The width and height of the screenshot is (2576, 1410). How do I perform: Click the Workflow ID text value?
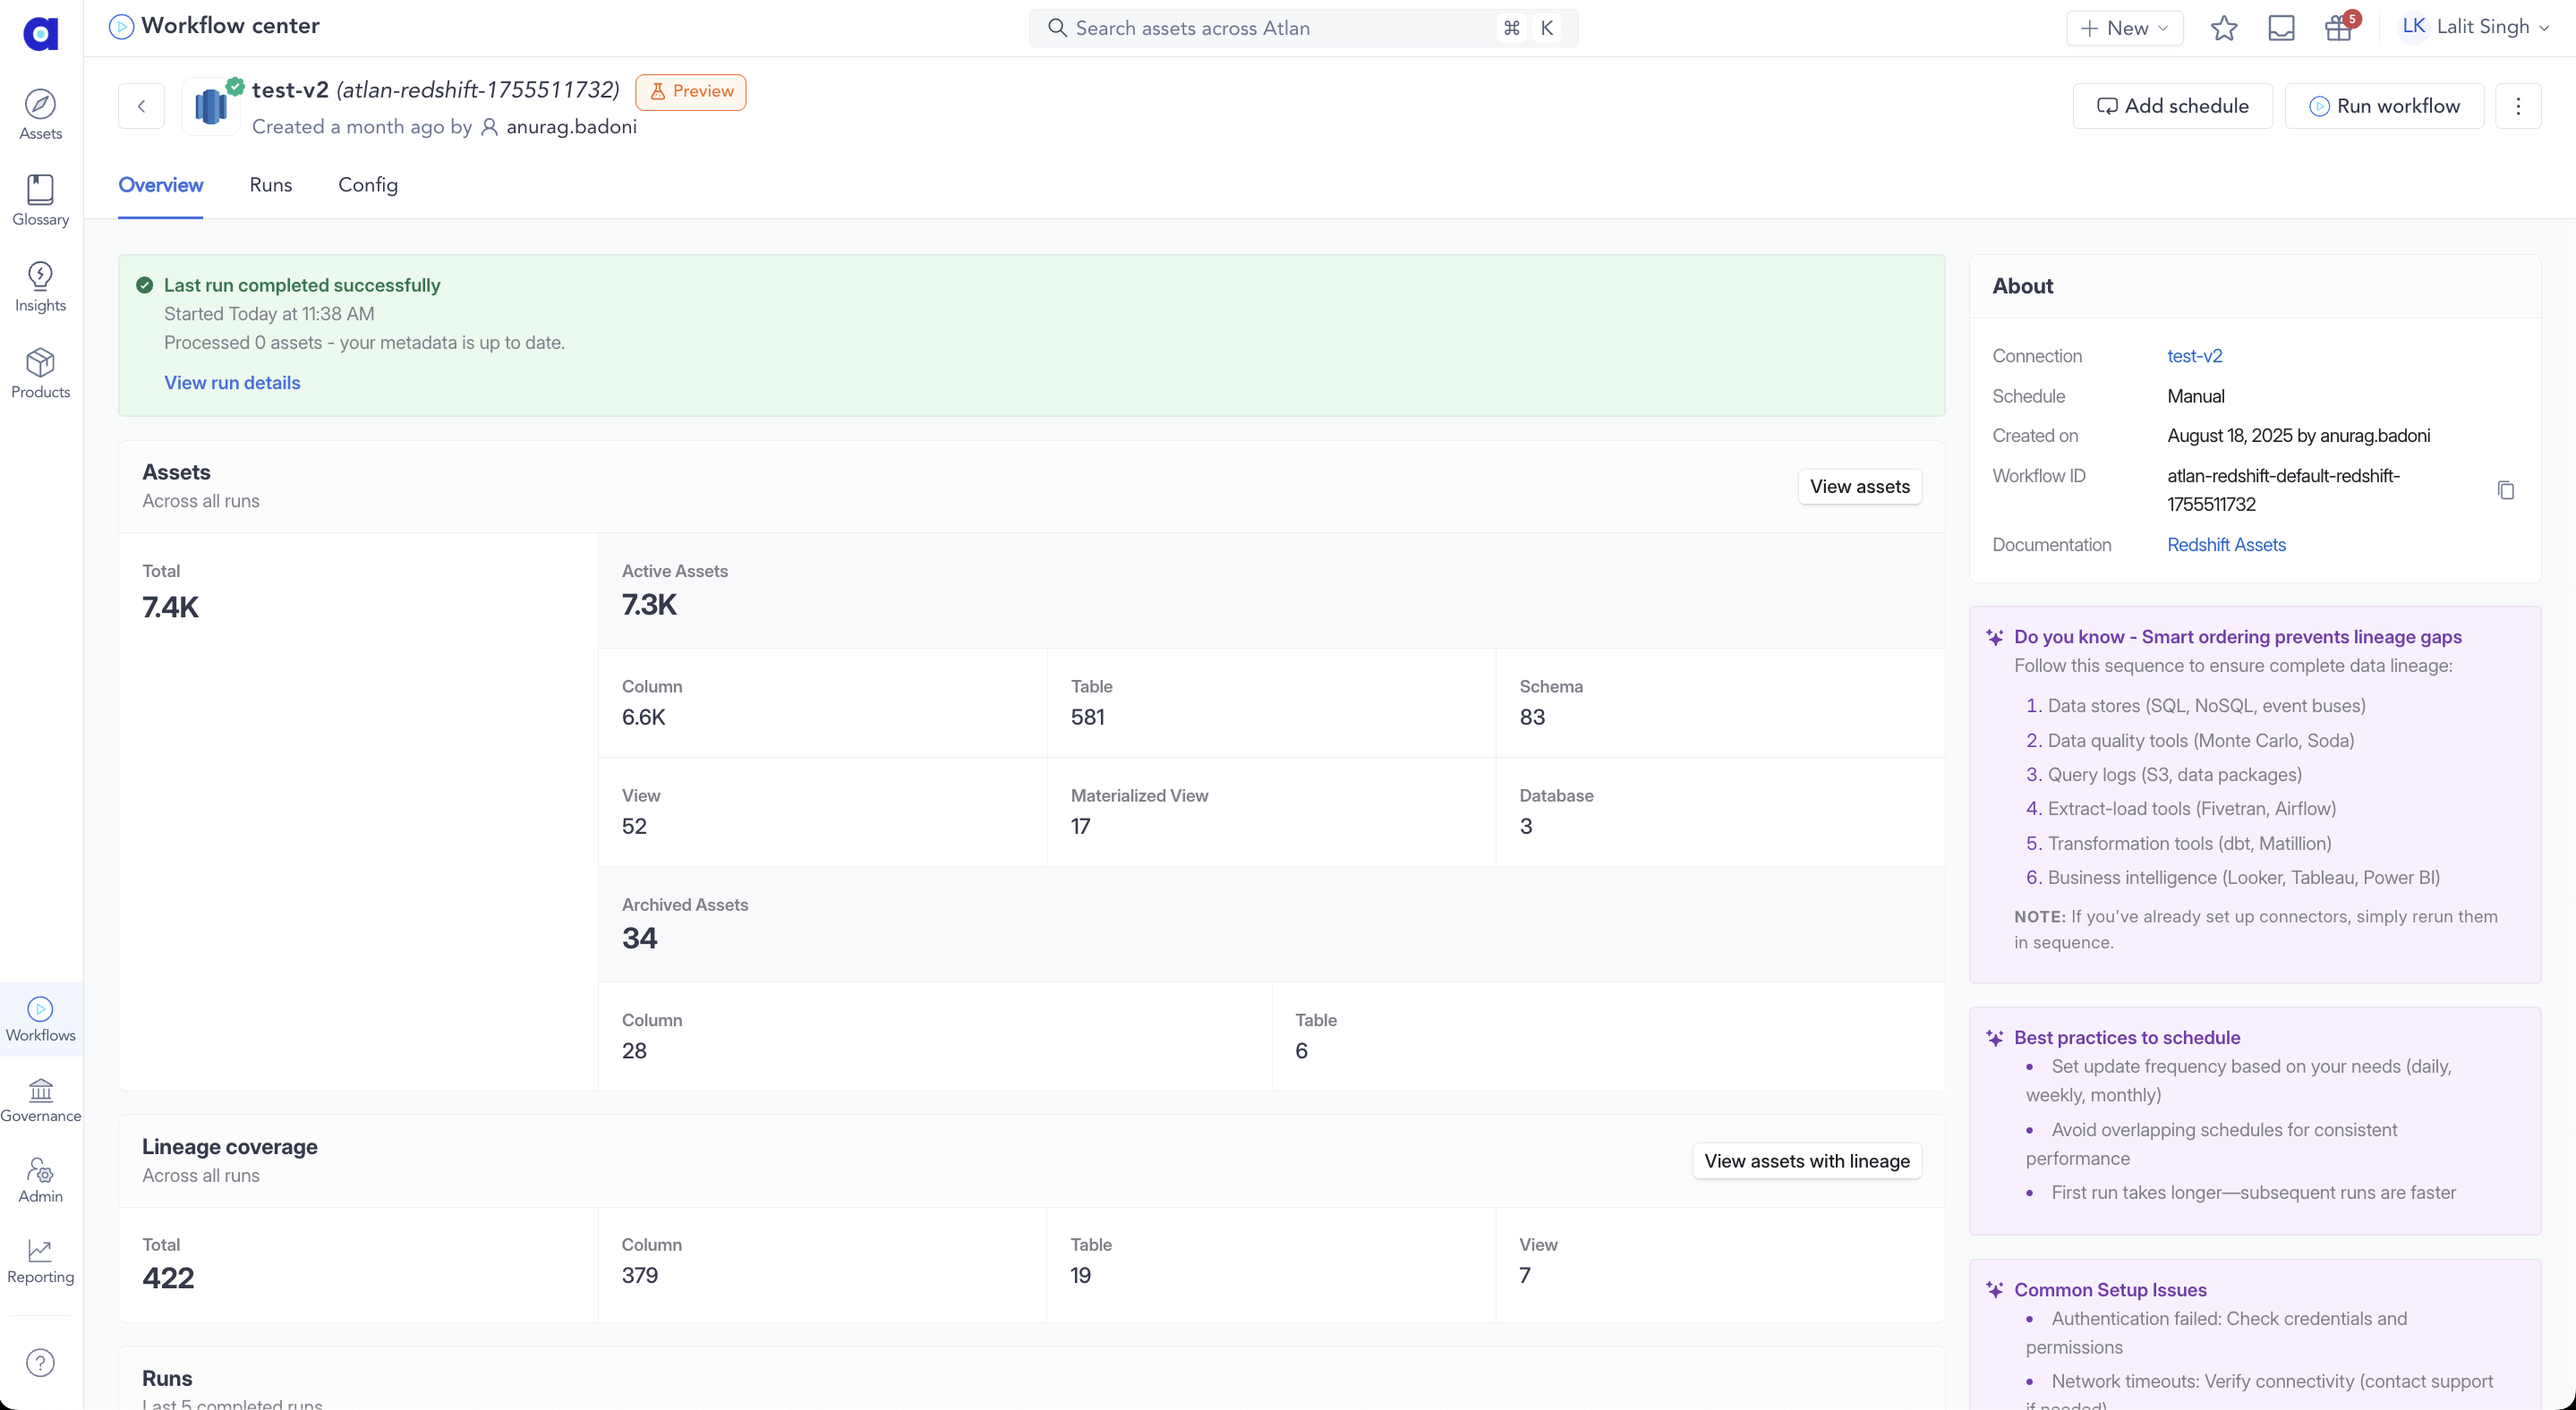coord(2283,489)
